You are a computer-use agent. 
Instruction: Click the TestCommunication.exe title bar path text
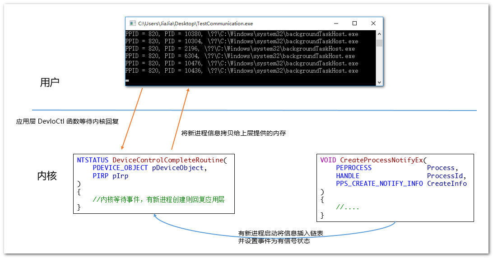pyautogui.click(x=195, y=23)
